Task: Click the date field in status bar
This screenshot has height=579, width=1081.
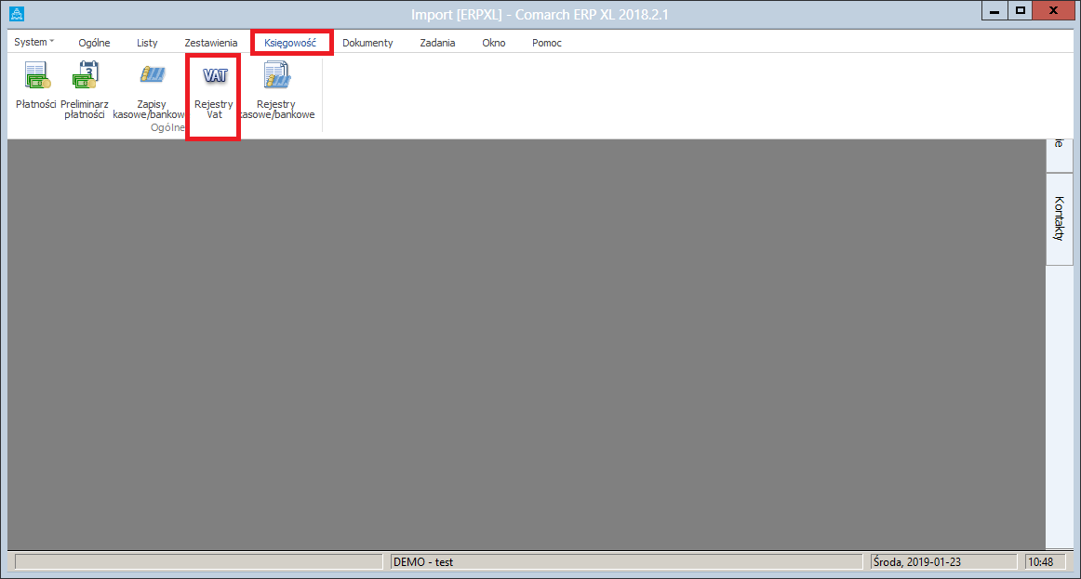Action: [x=941, y=562]
